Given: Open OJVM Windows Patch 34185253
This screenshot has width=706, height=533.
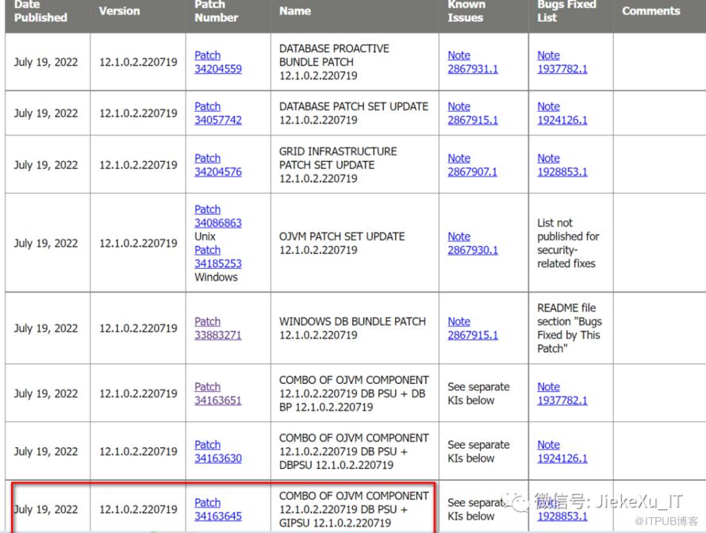Looking at the screenshot, I should click(x=218, y=257).
